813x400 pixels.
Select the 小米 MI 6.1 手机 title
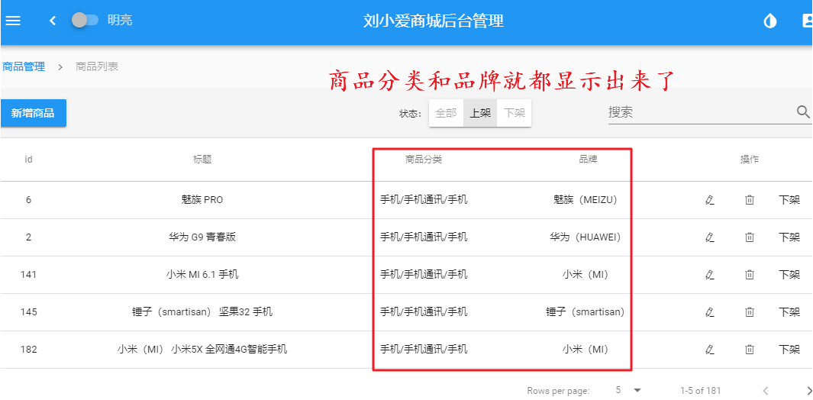[x=202, y=275]
